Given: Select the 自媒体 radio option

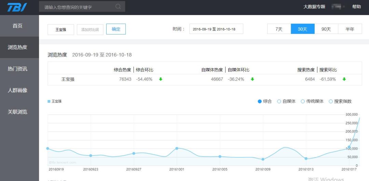Looking at the screenshot, I should (x=279, y=101).
